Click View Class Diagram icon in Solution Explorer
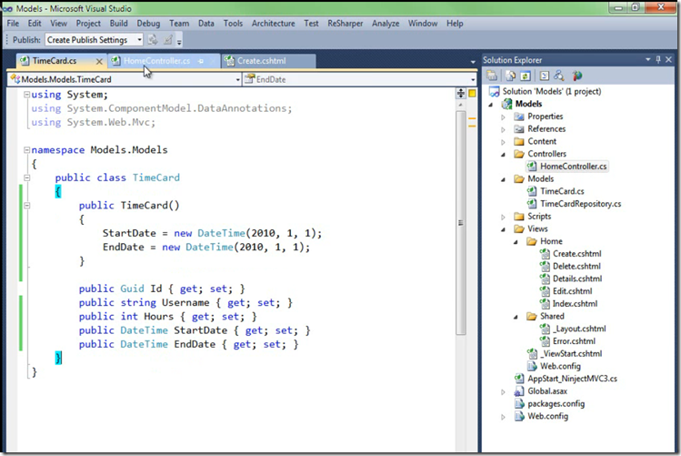 (x=559, y=76)
